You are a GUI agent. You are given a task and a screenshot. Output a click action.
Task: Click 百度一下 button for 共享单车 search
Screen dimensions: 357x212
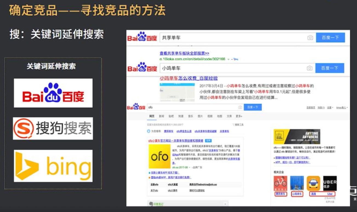coord(330,38)
